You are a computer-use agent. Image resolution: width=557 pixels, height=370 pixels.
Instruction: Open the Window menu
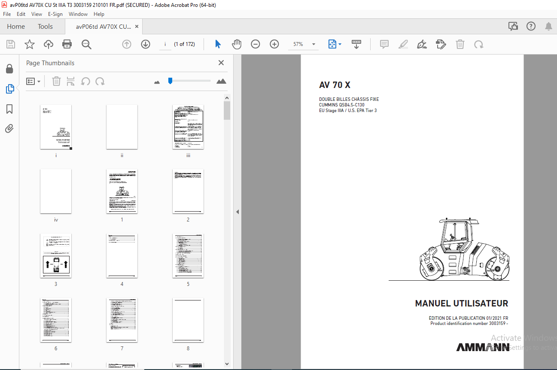pyautogui.click(x=78, y=14)
